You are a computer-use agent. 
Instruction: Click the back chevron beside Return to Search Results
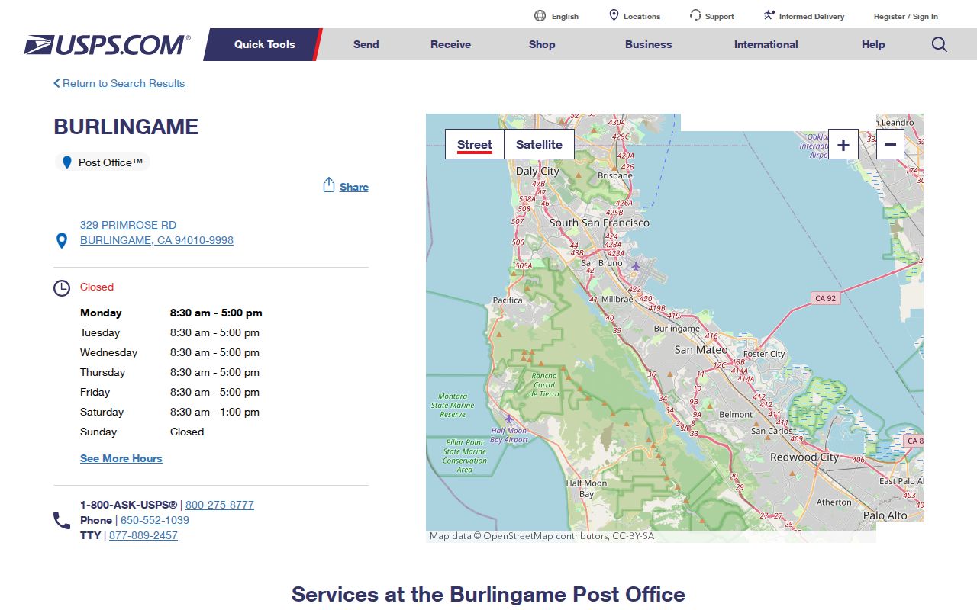56,83
